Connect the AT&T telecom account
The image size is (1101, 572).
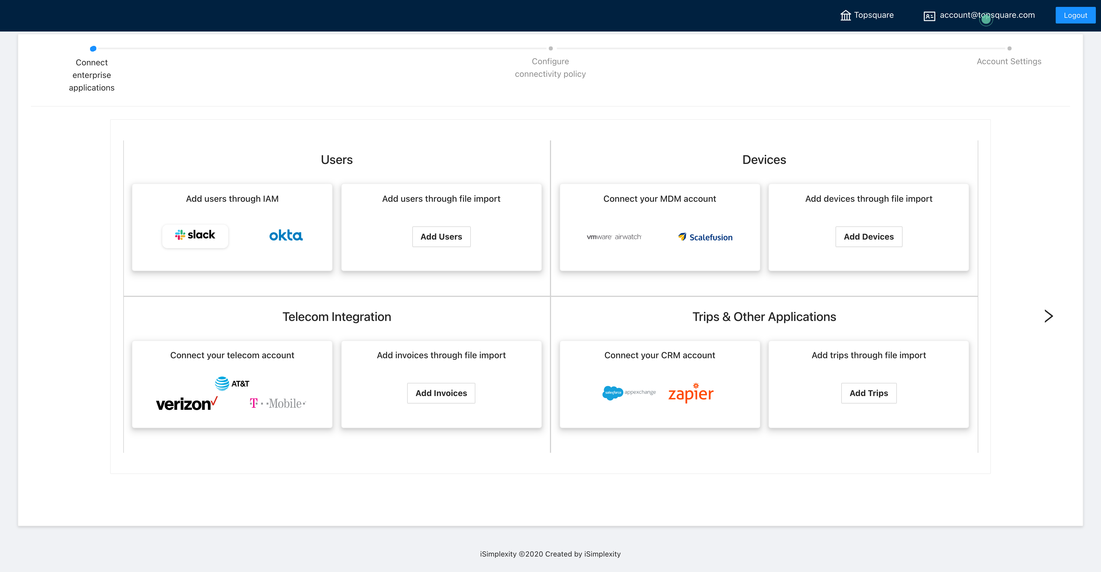[232, 383]
